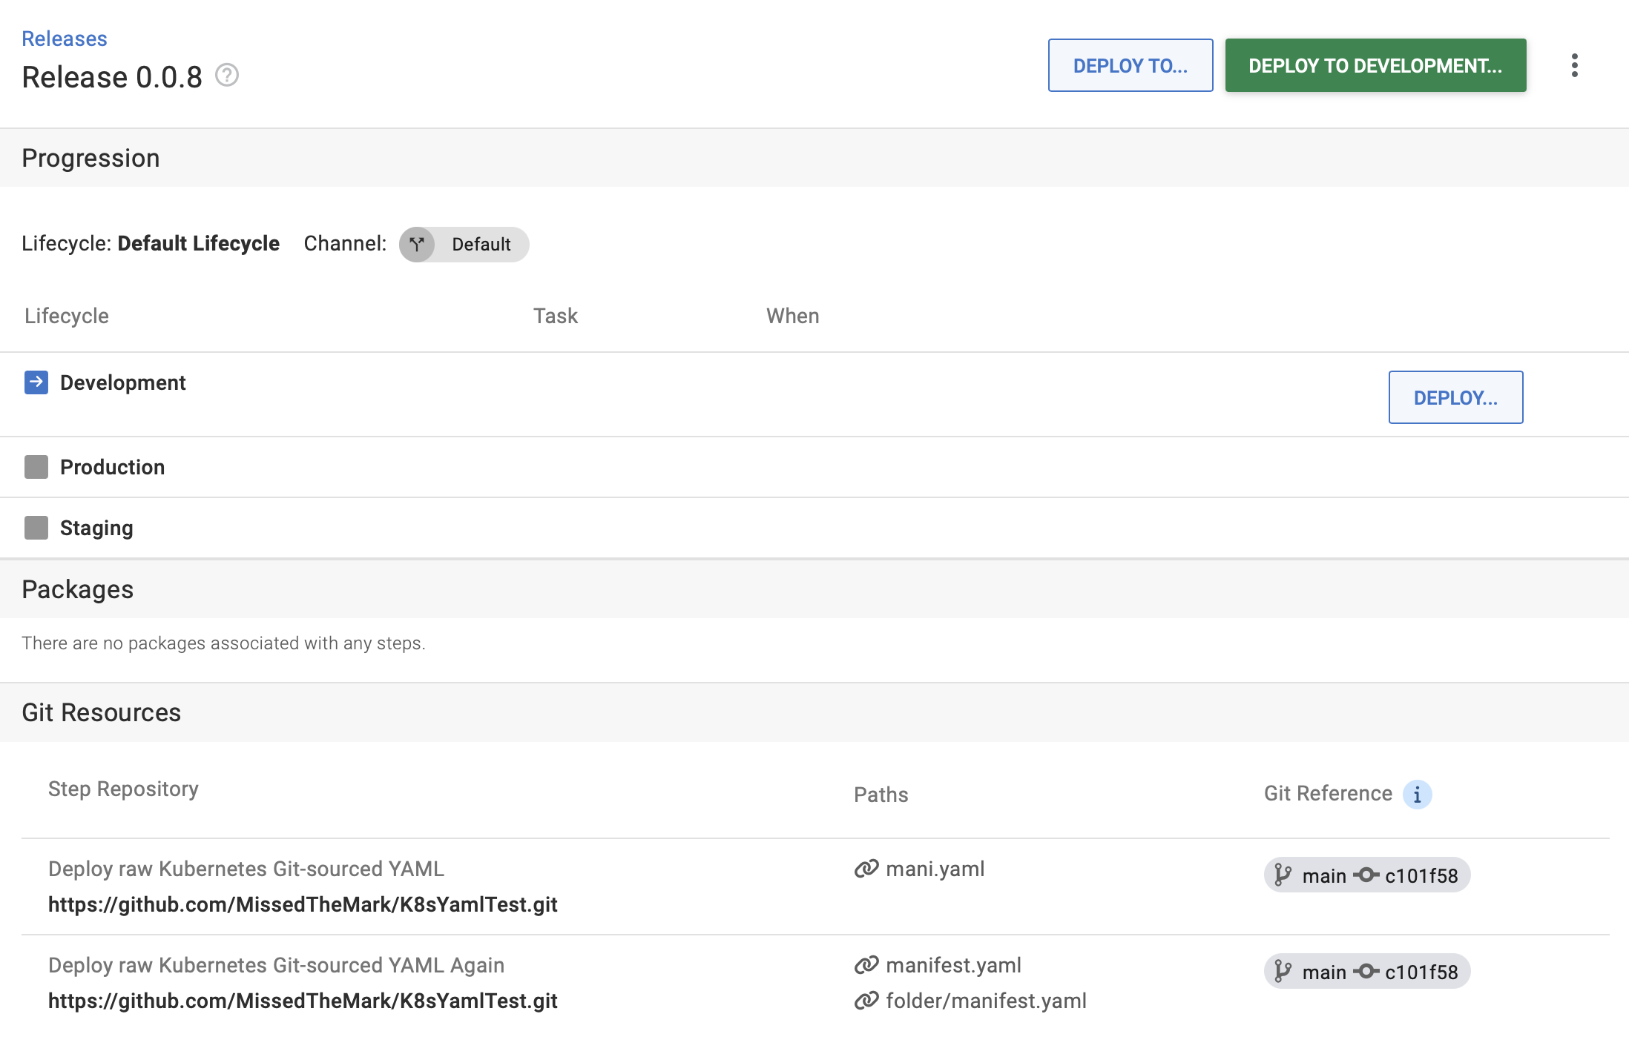
Task: Open the K8sYamlTest.git repository URL
Action: tap(303, 904)
